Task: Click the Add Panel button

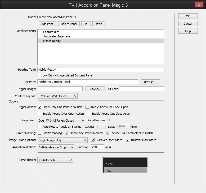Action: point(48,24)
